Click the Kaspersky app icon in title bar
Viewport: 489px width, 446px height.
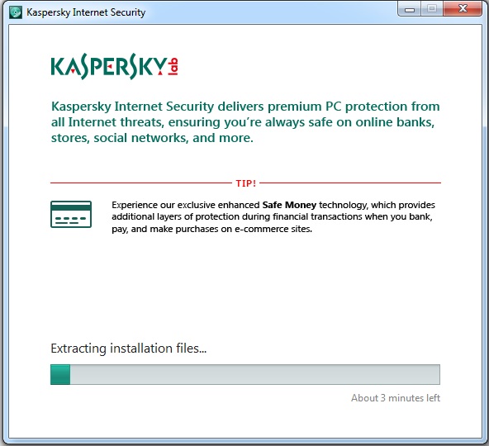[15, 12]
